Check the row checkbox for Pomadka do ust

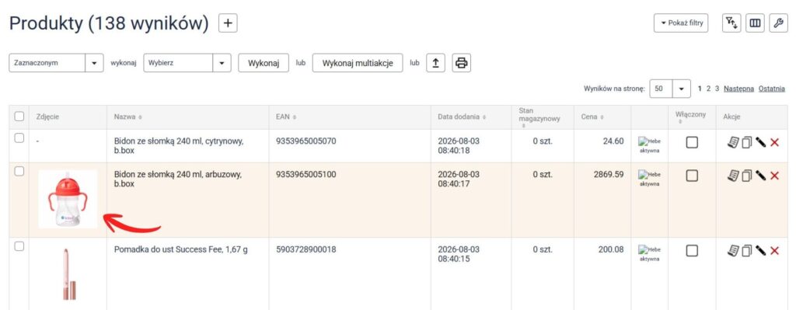[19, 246]
